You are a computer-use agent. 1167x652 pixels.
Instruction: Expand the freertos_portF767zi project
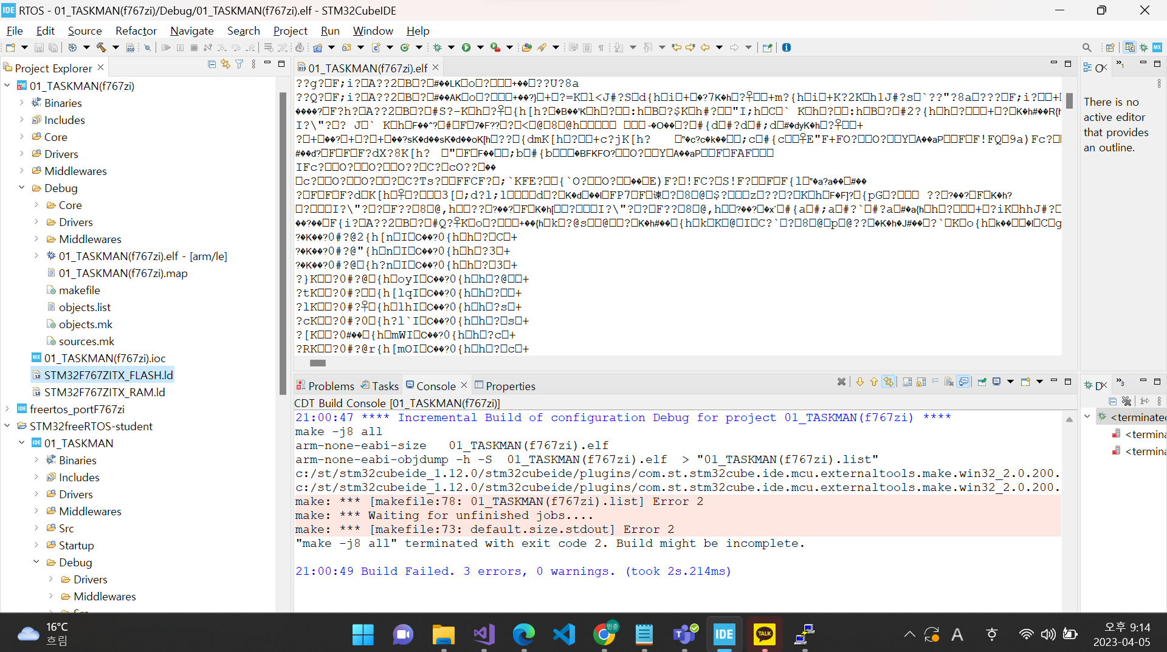click(7, 409)
